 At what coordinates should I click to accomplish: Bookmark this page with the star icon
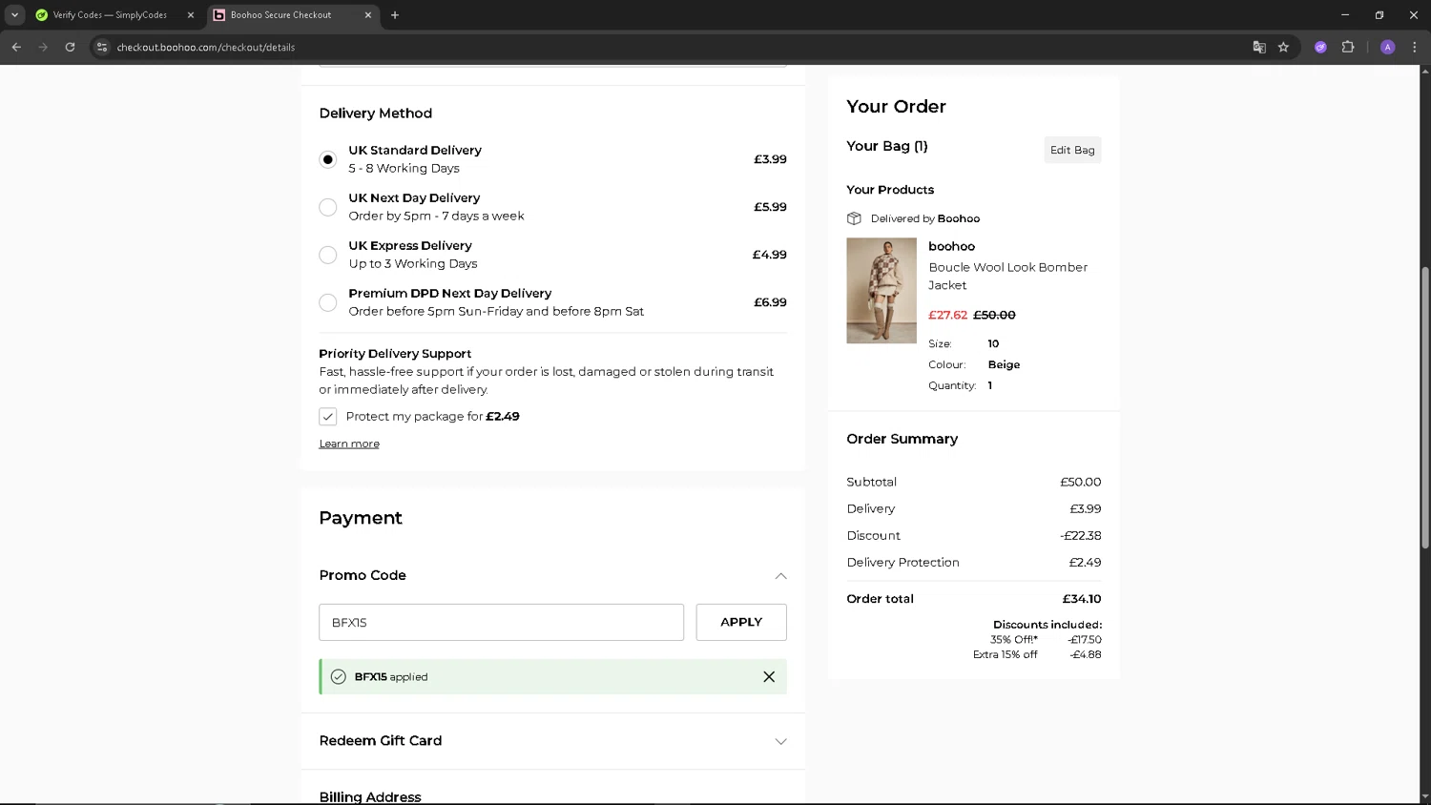[x=1283, y=47]
